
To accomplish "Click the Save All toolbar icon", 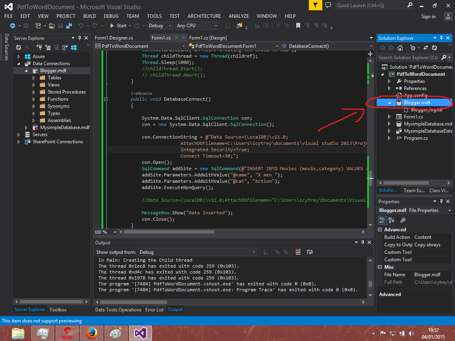I will [69, 26].
